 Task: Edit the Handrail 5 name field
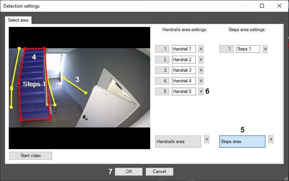pos(184,91)
